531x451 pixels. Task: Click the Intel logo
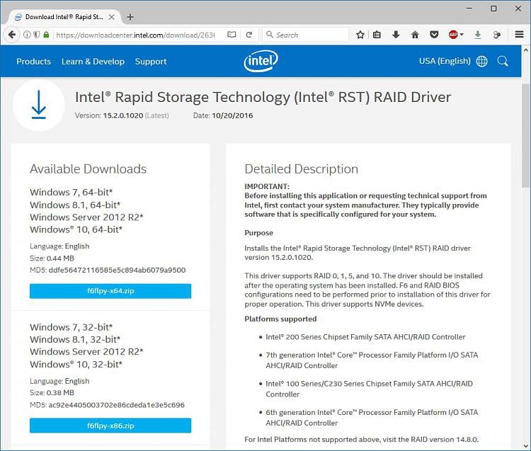click(261, 62)
